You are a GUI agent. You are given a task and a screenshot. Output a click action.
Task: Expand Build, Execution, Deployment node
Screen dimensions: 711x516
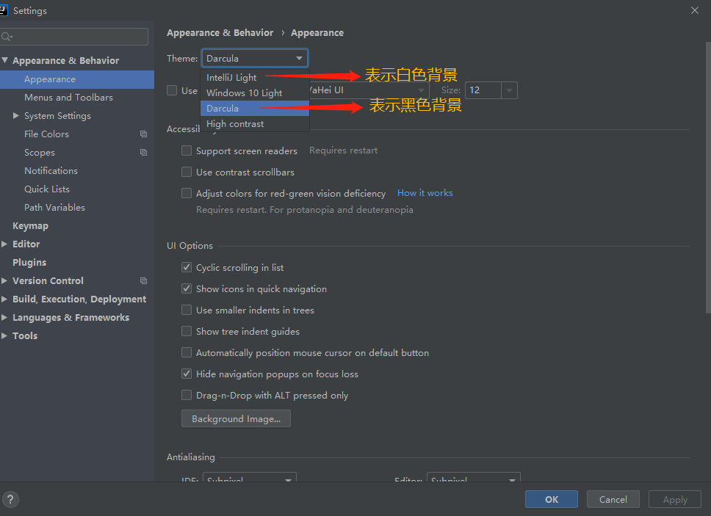tap(4, 299)
